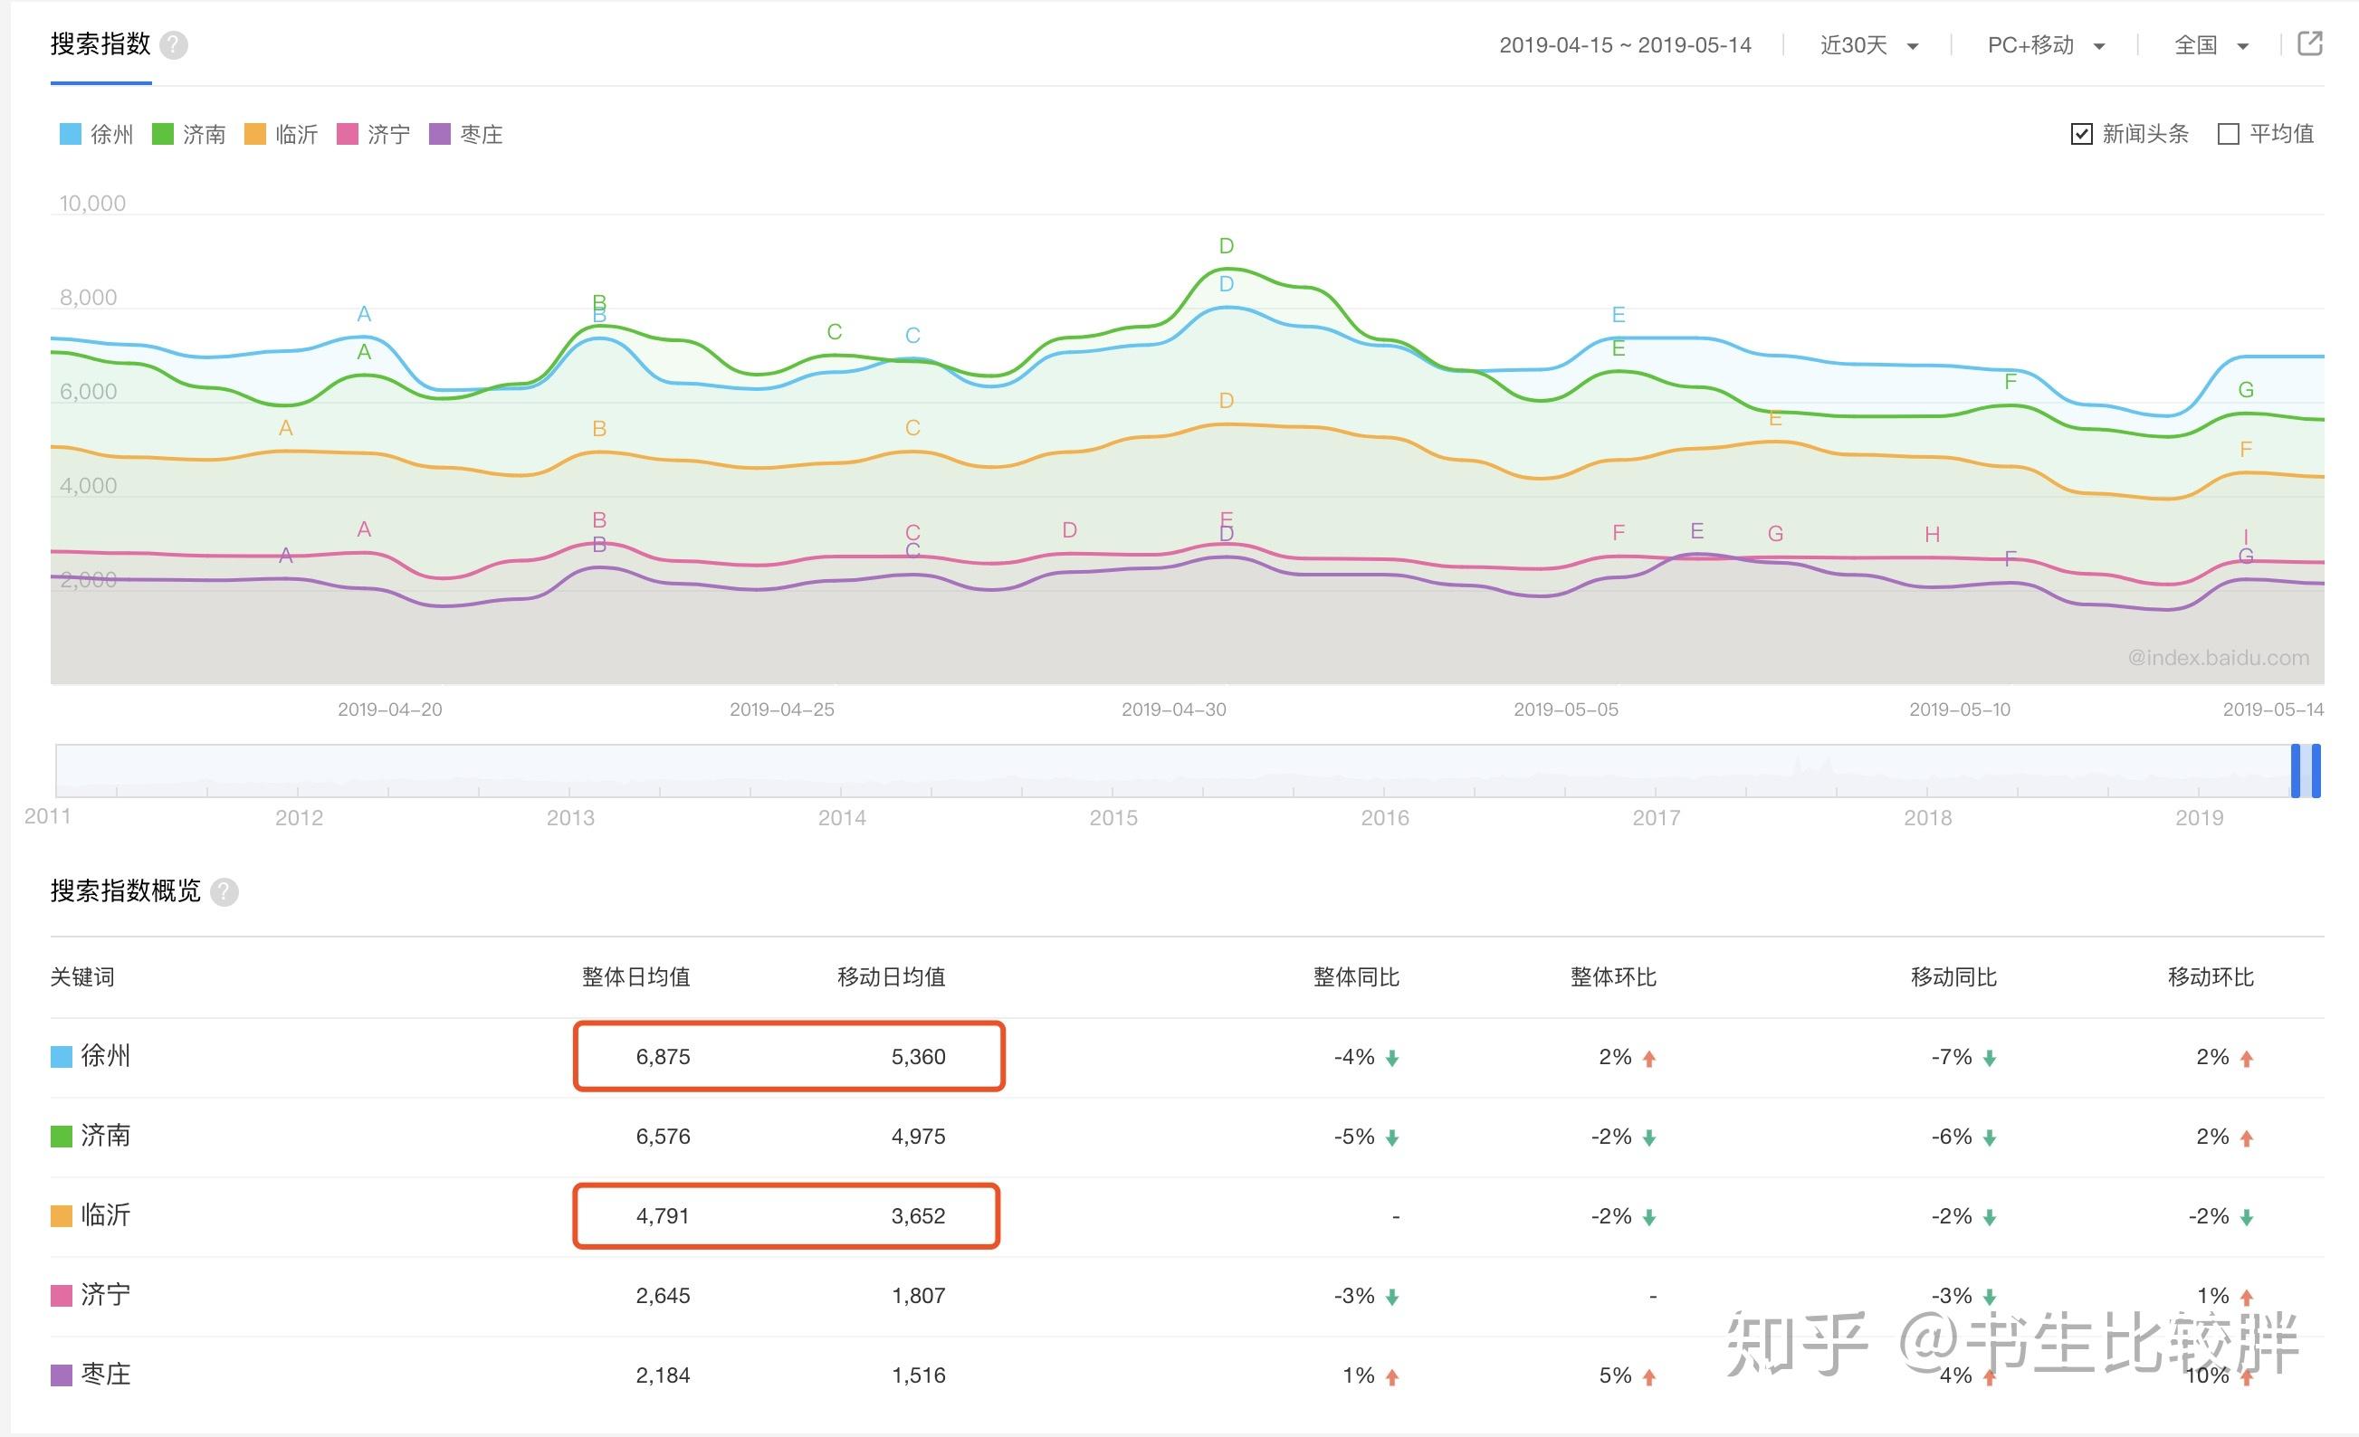Click the 6,576 value in 济南 row

click(x=663, y=1137)
